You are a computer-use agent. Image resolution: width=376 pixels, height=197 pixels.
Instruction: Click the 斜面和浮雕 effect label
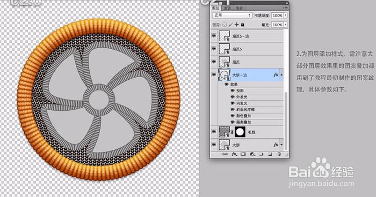click(245, 109)
